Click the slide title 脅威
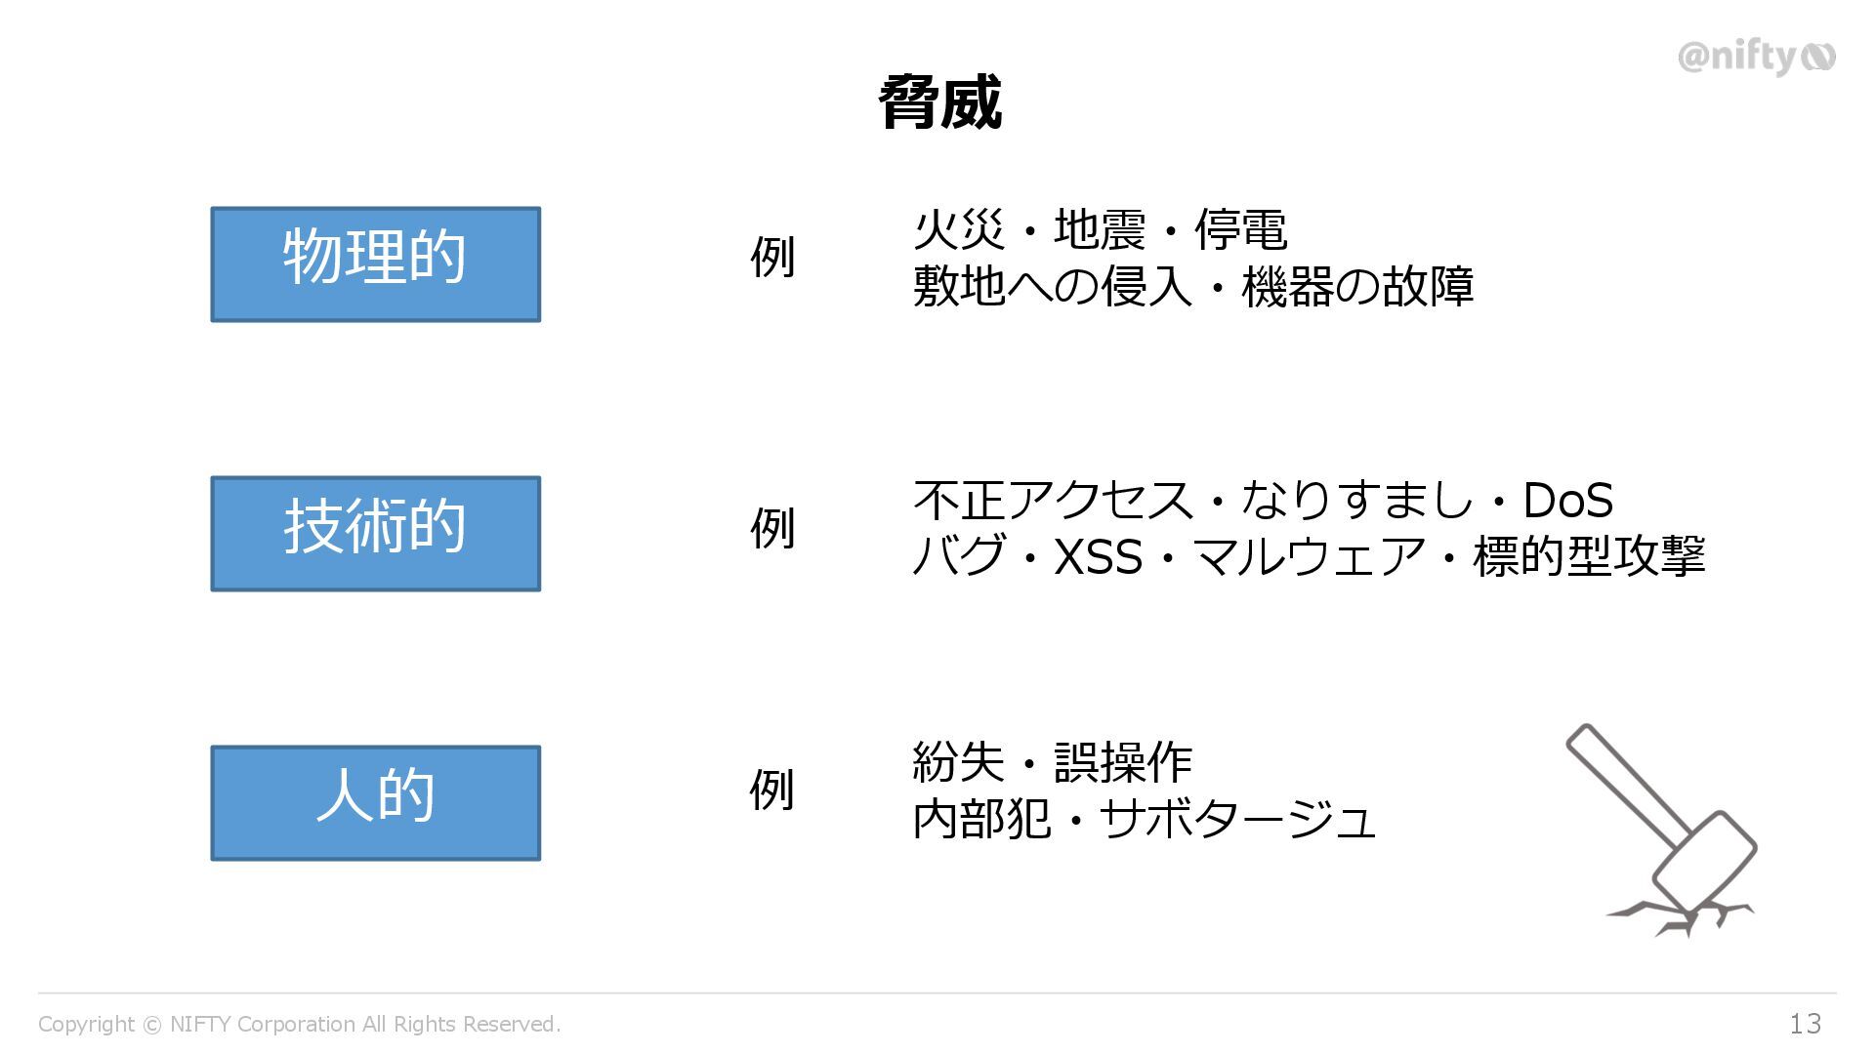The image size is (1875, 1054). (938, 101)
